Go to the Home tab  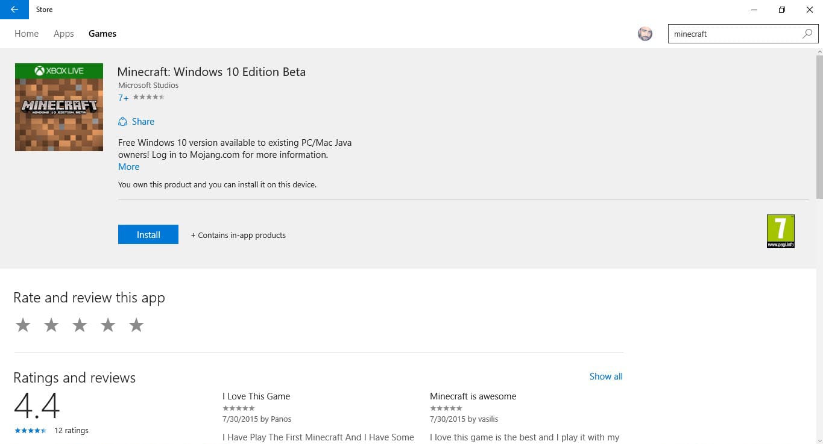[x=27, y=34]
